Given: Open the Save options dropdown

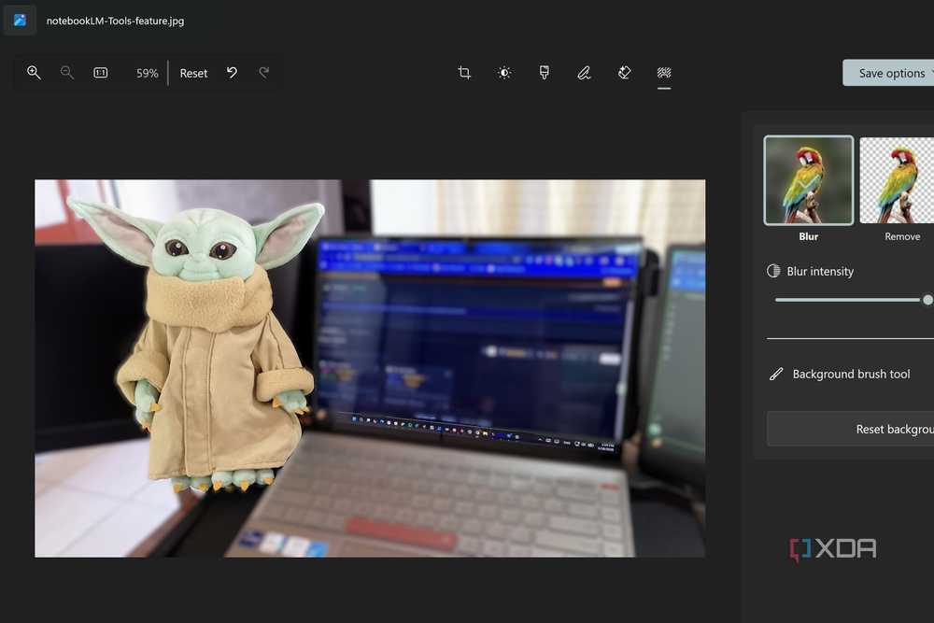Looking at the screenshot, I should (x=888, y=73).
